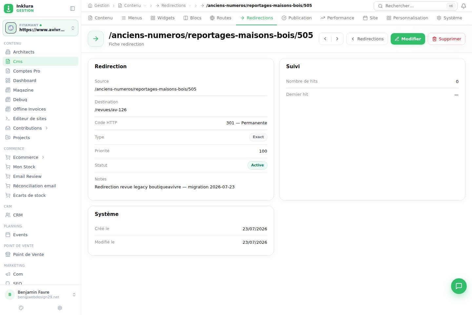Click the Rechercher search field
The width and height of the screenshot is (472, 315).
[x=415, y=6]
